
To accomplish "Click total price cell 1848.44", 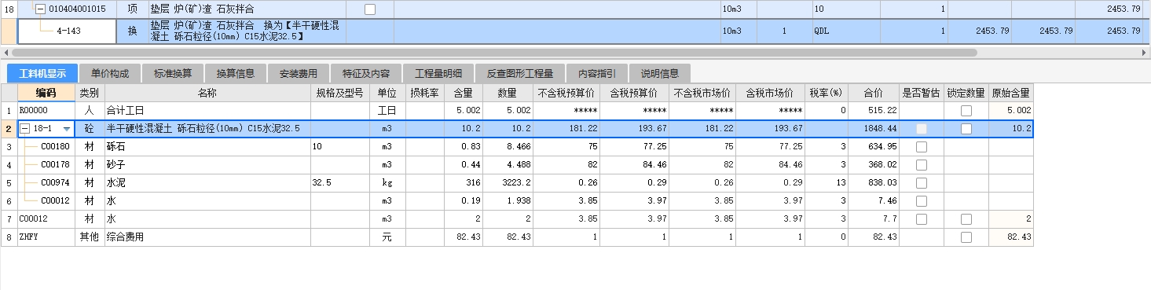I will tap(874, 129).
